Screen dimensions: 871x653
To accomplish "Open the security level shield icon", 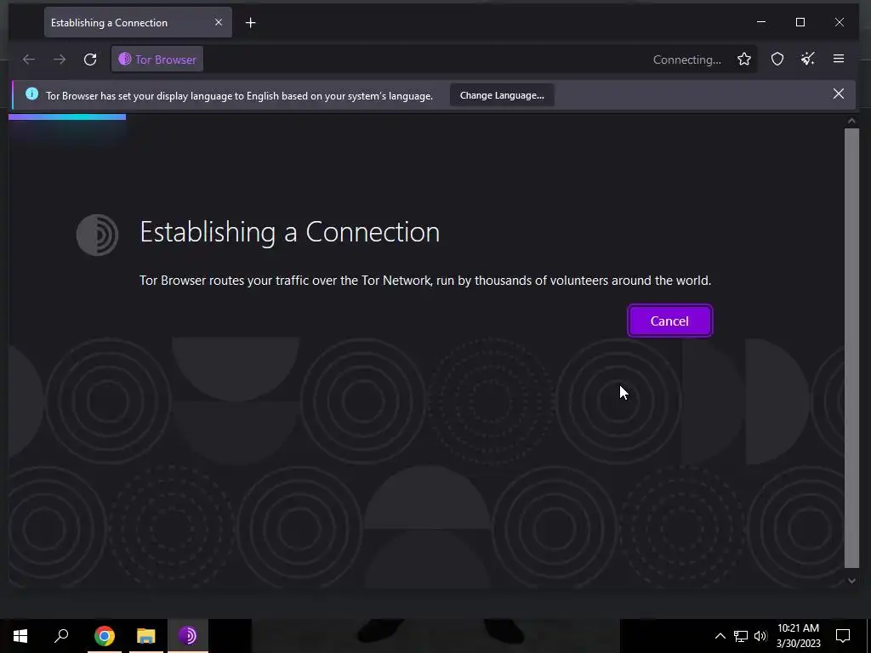I will (x=777, y=60).
